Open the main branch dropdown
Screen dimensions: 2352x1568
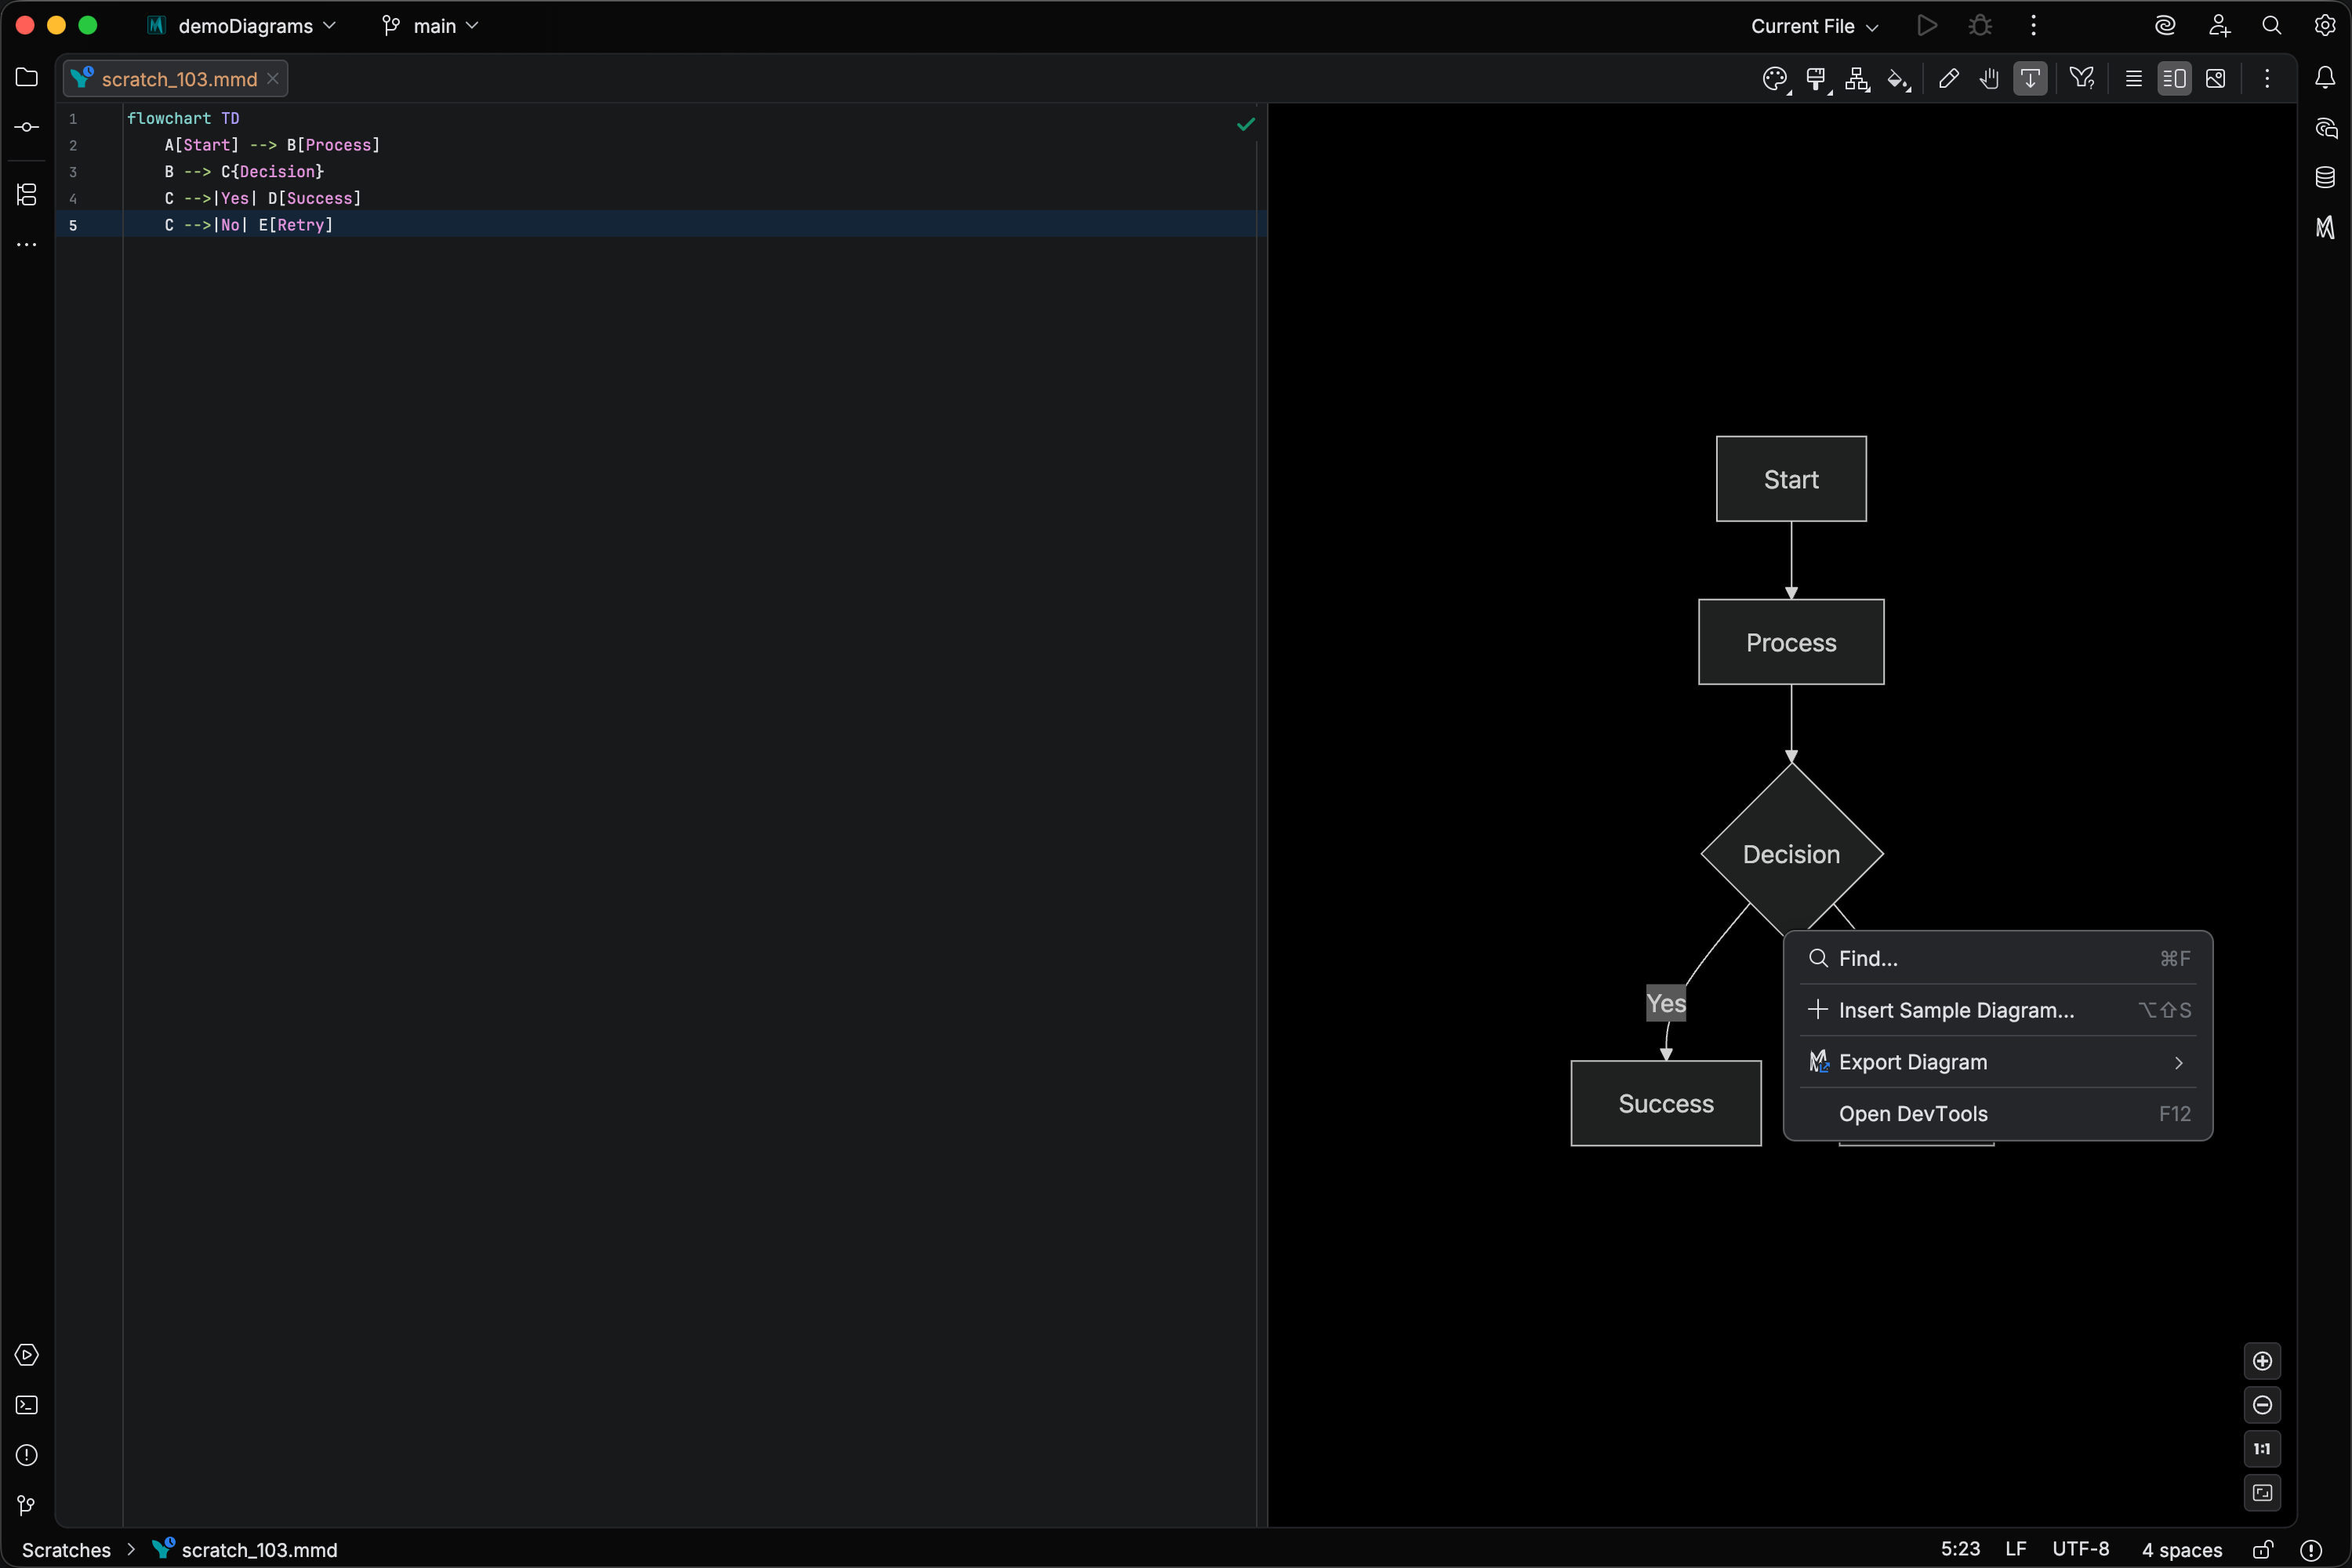[430, 25]
